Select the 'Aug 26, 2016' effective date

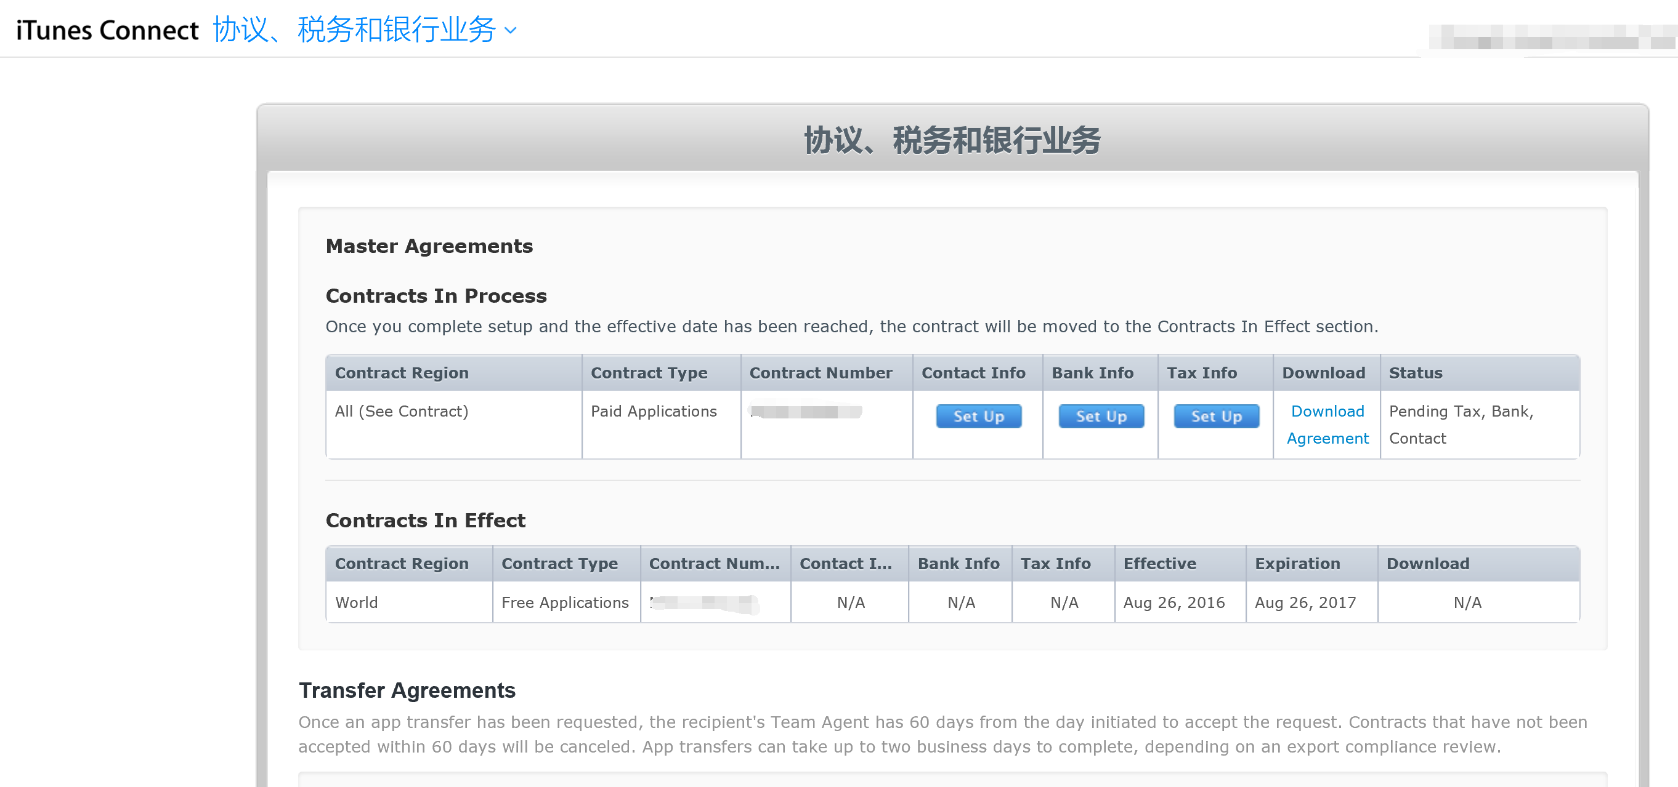click(x=1174, y=602)
